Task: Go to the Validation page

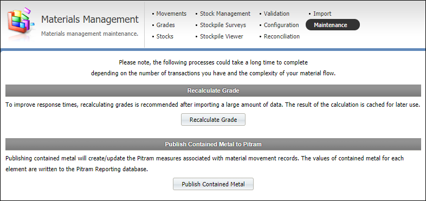Action: pos(276,14)
